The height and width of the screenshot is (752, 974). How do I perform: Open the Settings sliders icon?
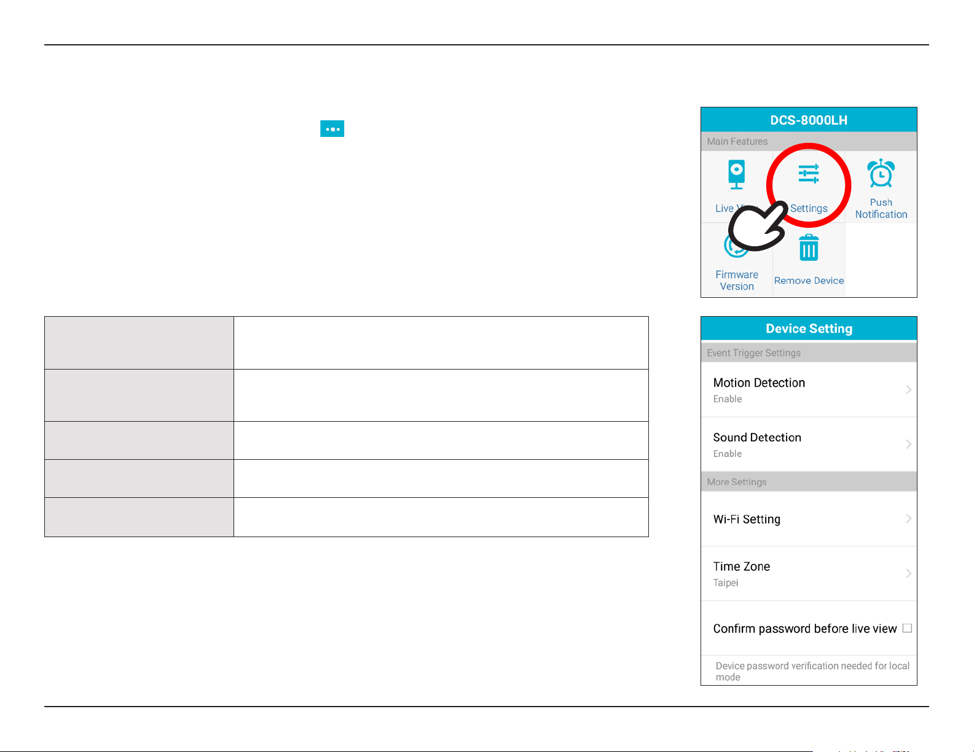pyautogui.click(x=808, y=174)
